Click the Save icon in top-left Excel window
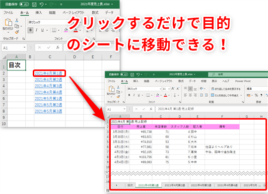The image size is (268, 194). click(34, 4)
